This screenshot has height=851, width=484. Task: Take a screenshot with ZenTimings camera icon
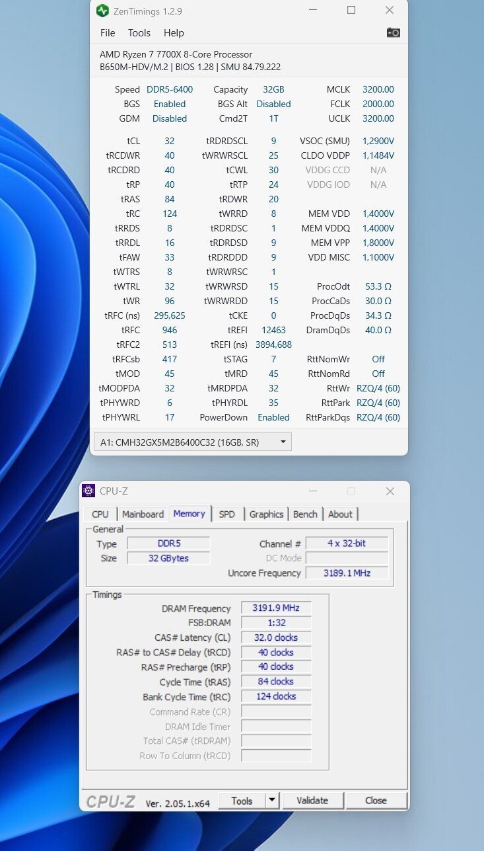(394, 32)
